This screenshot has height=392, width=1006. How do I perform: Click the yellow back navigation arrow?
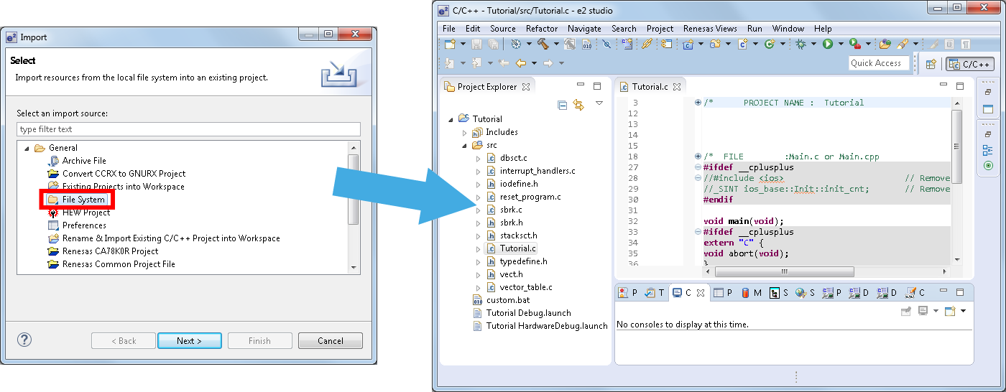pos(521,63)
